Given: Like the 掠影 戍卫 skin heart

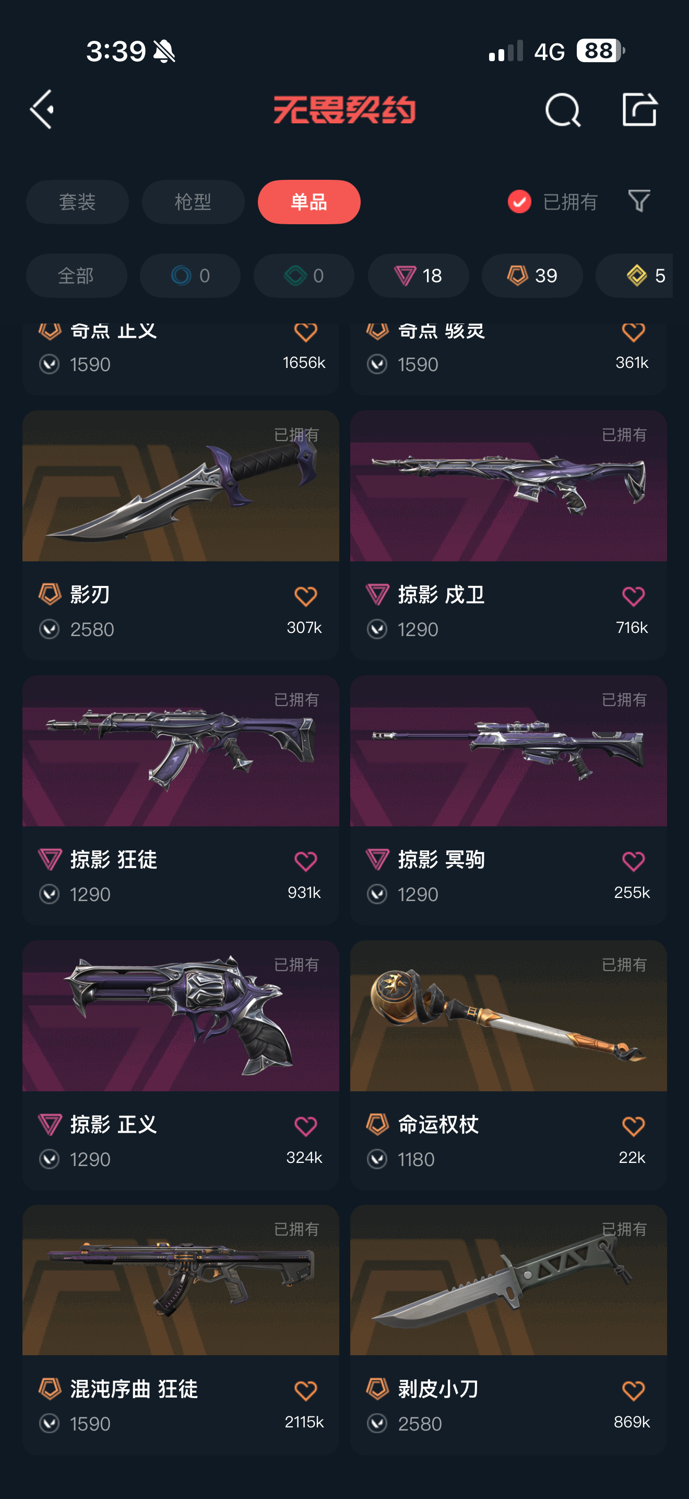Looking at the screenshot, I should tap(633, 596).
